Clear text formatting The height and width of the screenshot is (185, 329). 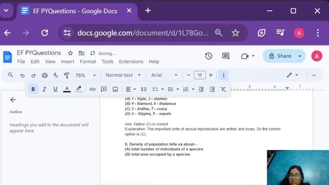(223, 89)
